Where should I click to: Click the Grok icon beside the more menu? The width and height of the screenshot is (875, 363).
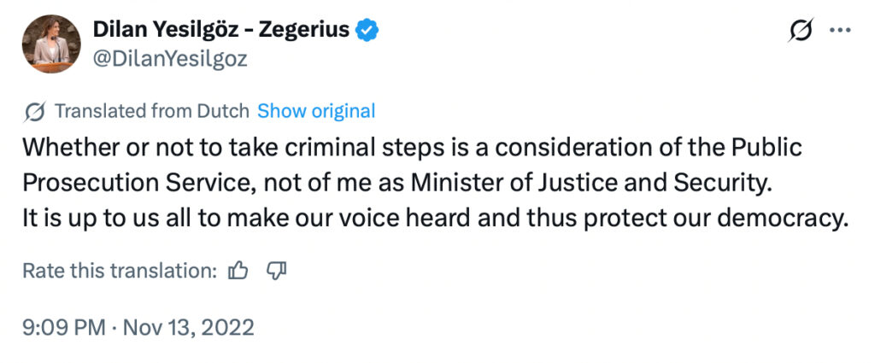(801, 31)
